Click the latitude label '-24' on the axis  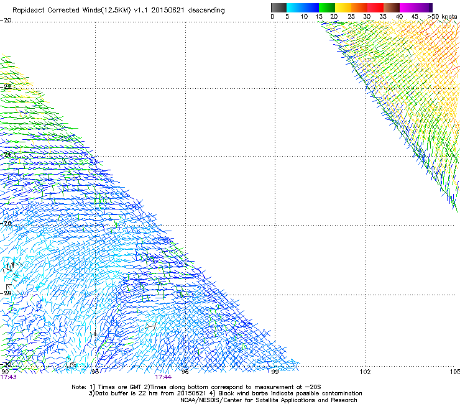tap(6, 154)
